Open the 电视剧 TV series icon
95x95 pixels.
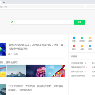click(82, 38)
